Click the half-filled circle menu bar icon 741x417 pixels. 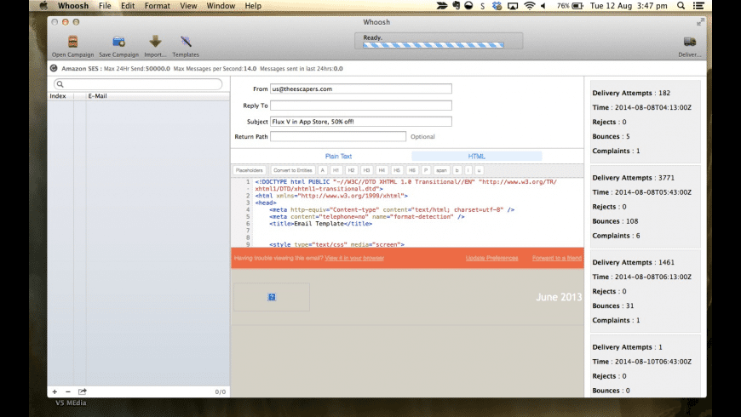pyautogui.click(x=468, y=6)
